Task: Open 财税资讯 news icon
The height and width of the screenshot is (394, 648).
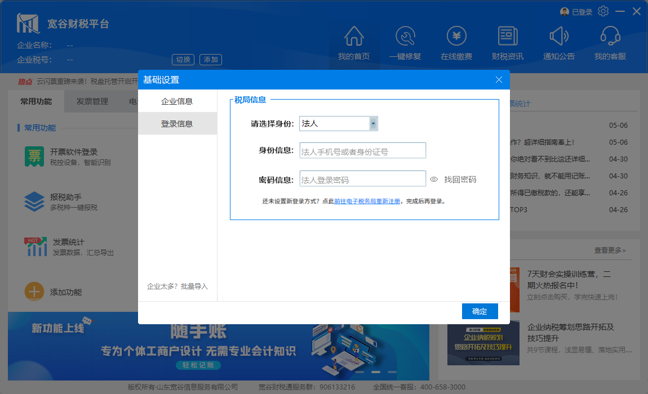Action: (x=508, y=37)
